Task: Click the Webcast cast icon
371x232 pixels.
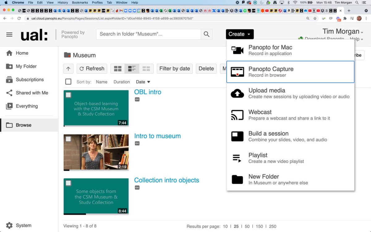Action: click(237, 115)
